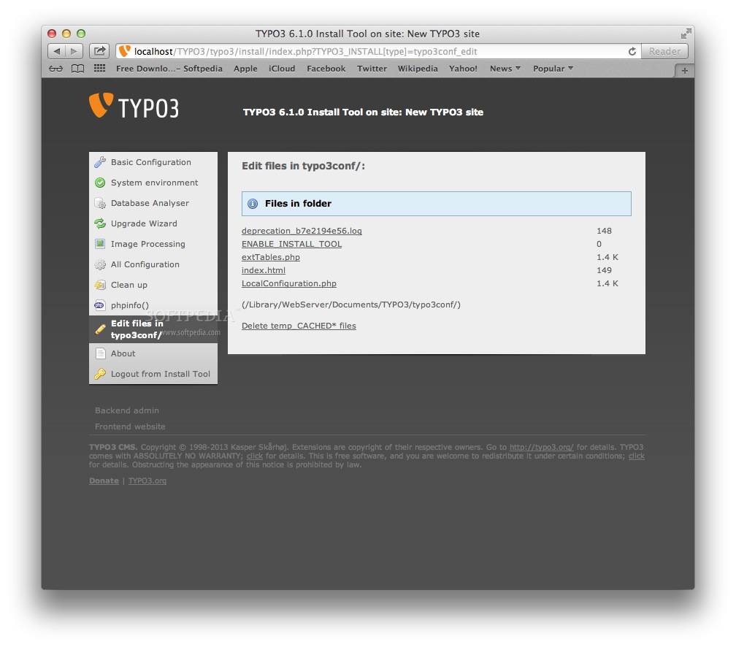The width and height of the screenshot is (736, 647).
Task: Go to System environment section
Action: point(153,183)
